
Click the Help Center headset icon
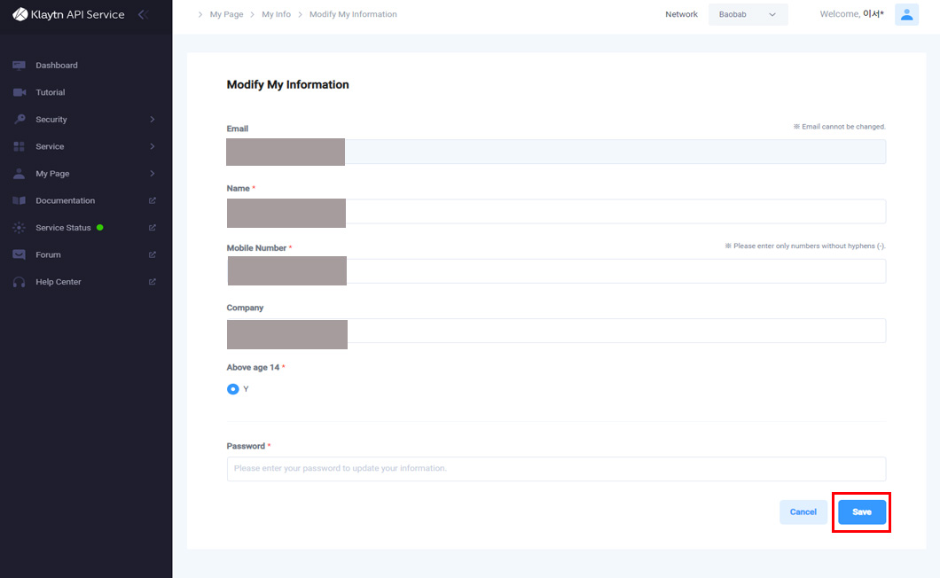pyautogui.click(x=20, y=282)
